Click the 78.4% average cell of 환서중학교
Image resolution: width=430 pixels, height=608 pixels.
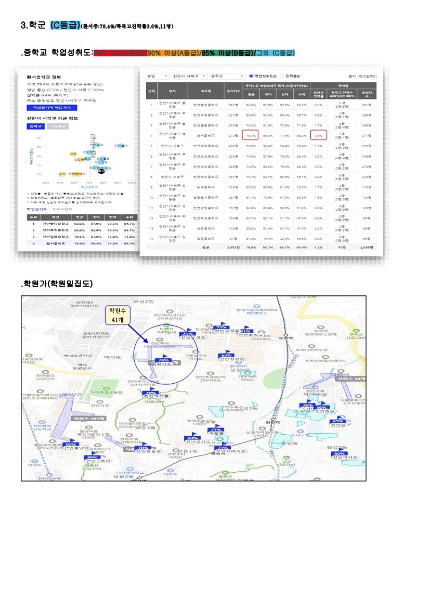click(x=251, y=135)
